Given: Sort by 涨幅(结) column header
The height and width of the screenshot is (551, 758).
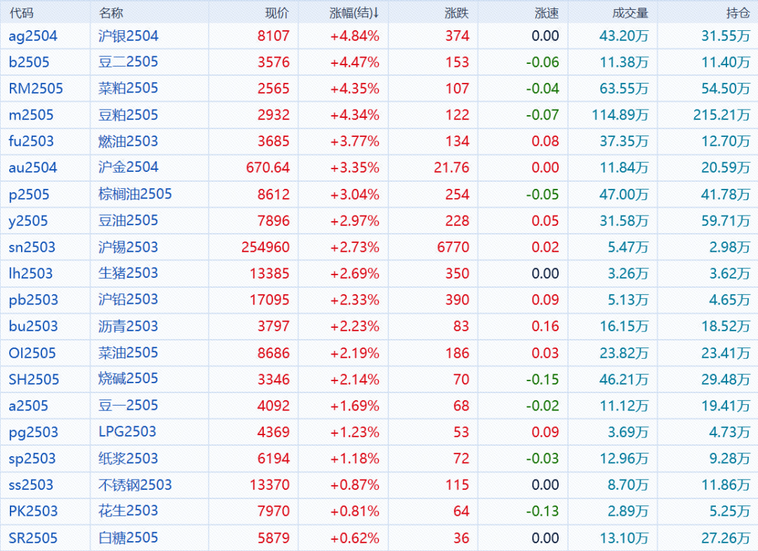Looking at the screenshot, I should [x=354, y=13].
